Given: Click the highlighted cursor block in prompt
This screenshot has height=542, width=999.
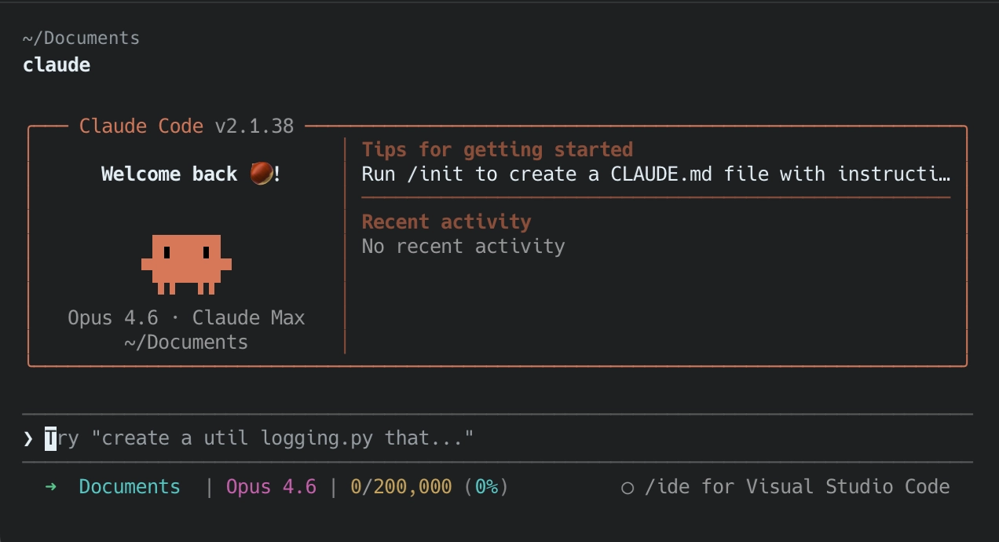Looking at the screenshot, I should 51,438.
